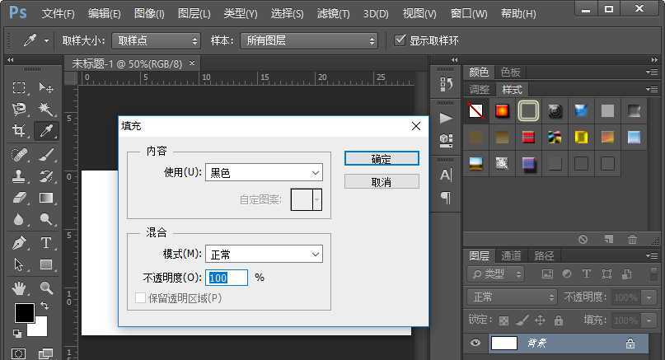
Task: Open the 滤镜(T) menu
Action: (x=333, y=14)
